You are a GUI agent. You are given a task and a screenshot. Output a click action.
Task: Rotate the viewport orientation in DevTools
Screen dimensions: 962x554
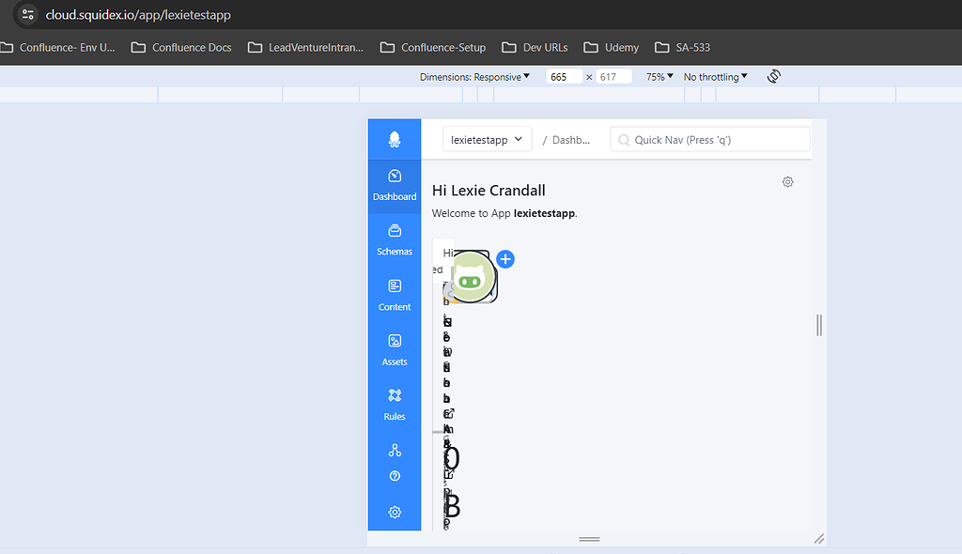(x=772, y=76)
